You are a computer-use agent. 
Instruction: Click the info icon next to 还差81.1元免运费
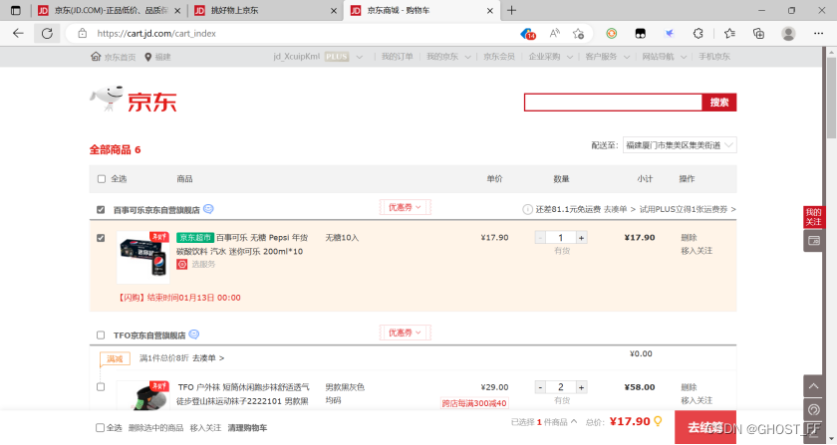click(527, 209)
